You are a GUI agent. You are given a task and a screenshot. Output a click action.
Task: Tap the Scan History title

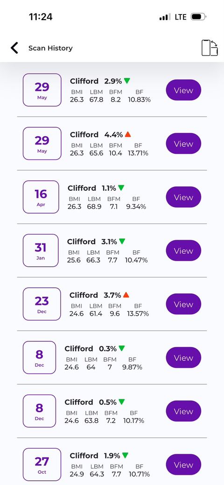click(50, 48)
